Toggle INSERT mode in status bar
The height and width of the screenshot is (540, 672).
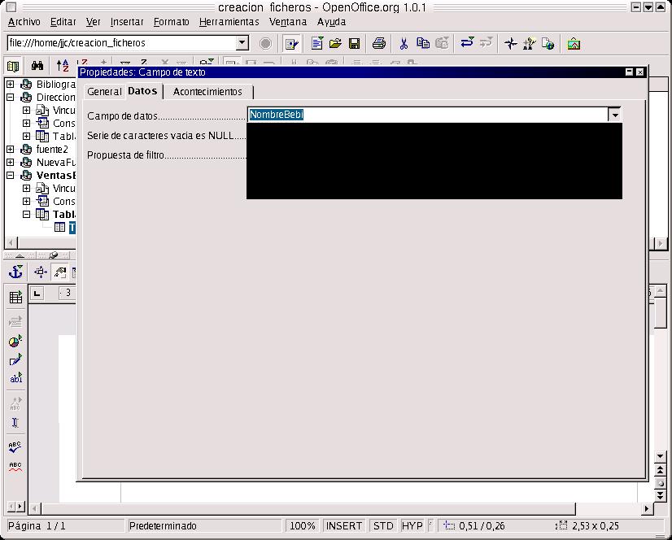tap(344, 526)
